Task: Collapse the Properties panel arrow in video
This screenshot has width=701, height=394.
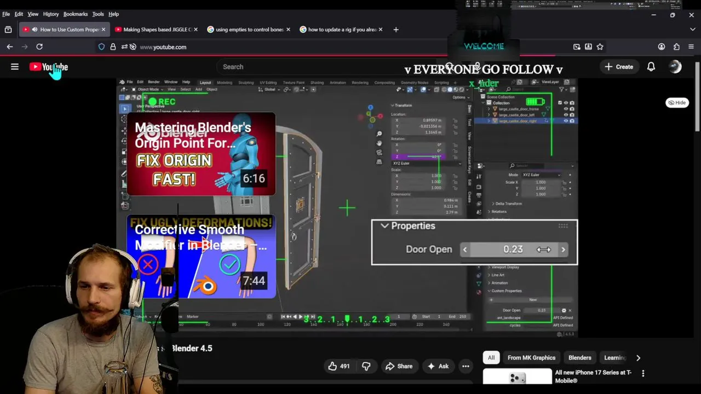Action: coord(384,226)
